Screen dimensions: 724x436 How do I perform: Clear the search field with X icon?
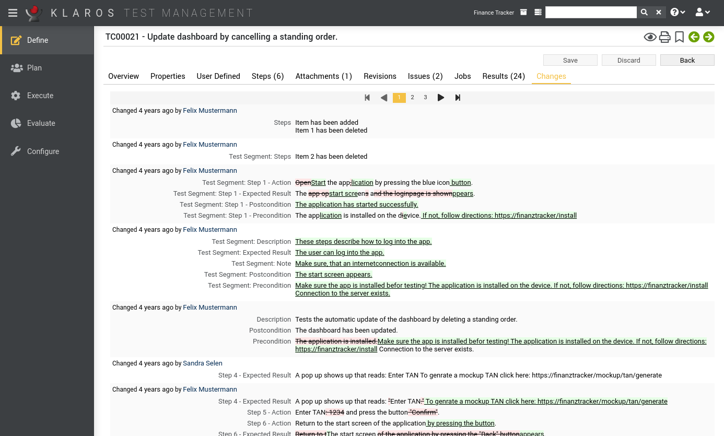pyautogui.click(x=659, y=13)
